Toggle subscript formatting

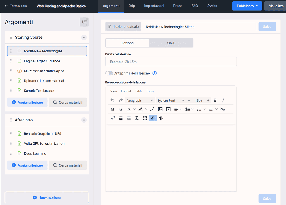[222, 109]
